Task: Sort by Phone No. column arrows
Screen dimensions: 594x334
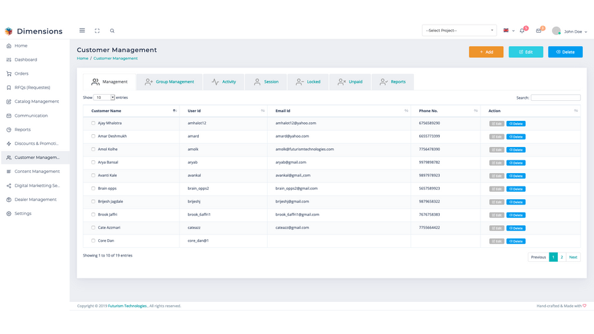Action: click(476, 111)
